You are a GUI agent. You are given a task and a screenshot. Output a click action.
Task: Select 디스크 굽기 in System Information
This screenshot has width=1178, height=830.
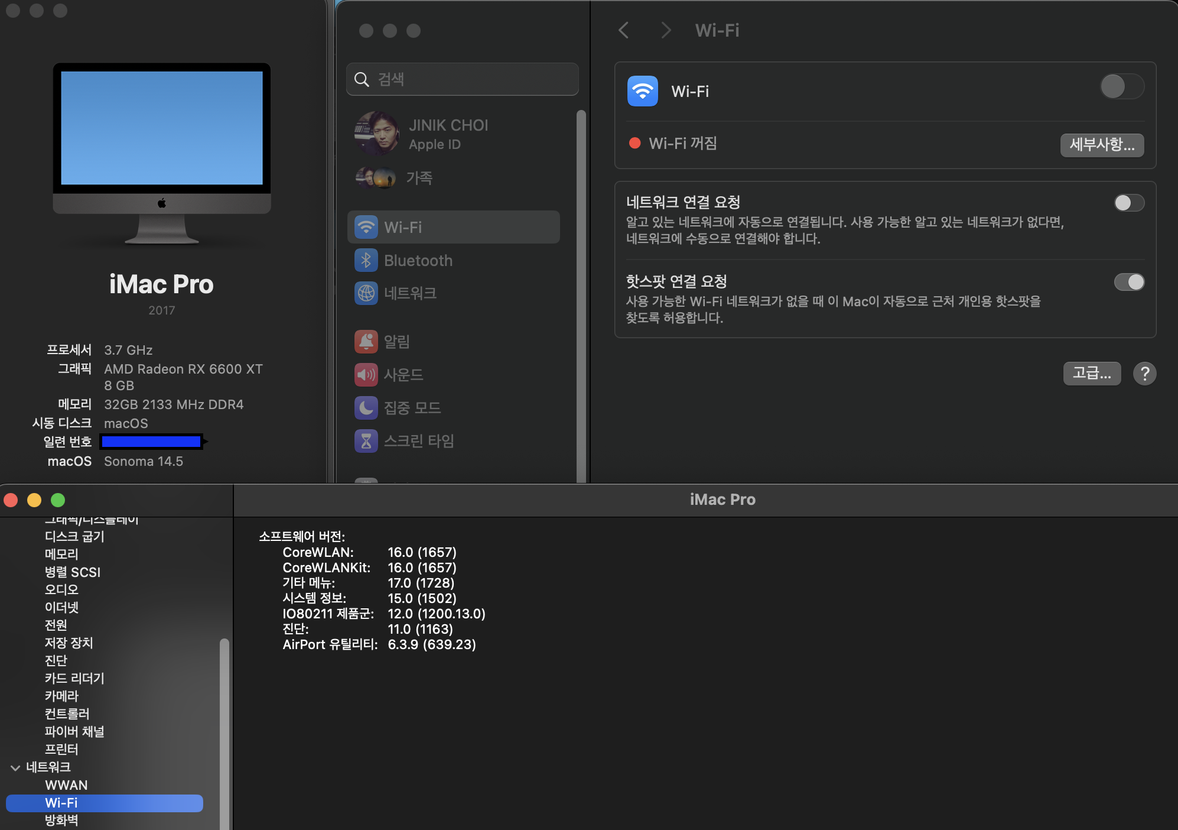(74, 536)
